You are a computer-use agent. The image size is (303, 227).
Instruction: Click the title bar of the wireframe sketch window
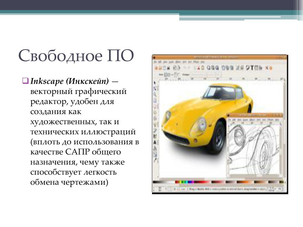tap(255, 115)
